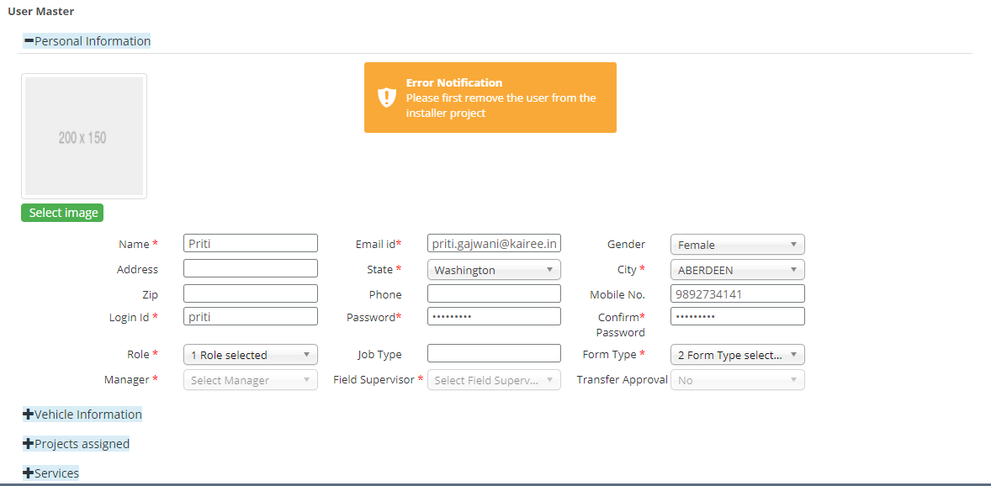Click the Login Id input field

point(251,317)
